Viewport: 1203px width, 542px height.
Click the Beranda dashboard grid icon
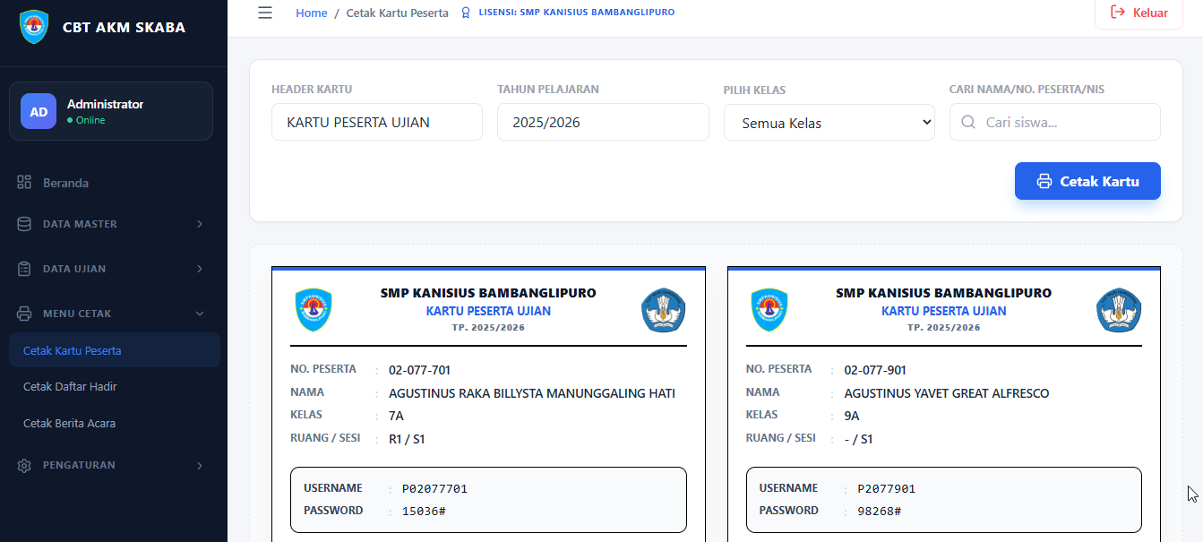(x=24, y=182)
